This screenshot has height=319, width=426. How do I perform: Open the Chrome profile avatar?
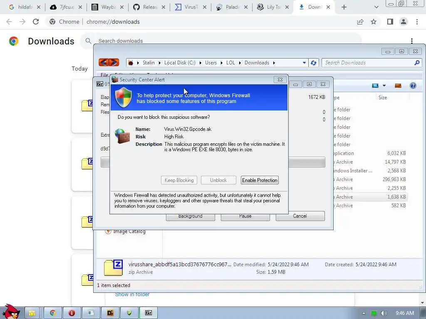pos(404,22)
